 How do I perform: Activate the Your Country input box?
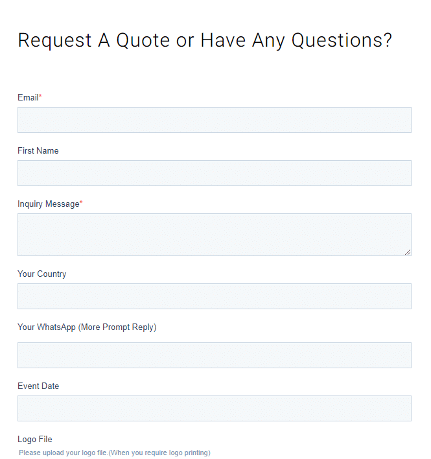click(x=214, y=296)
